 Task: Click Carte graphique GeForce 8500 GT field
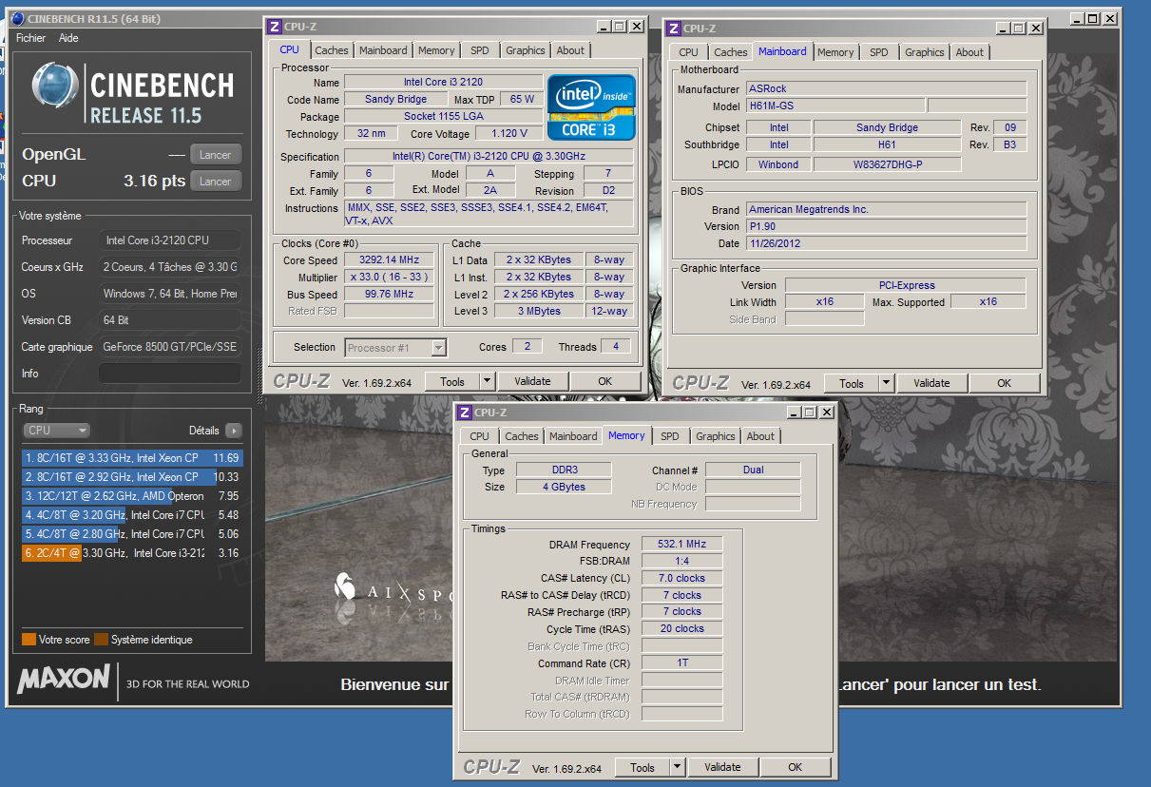tap(170, 347)
